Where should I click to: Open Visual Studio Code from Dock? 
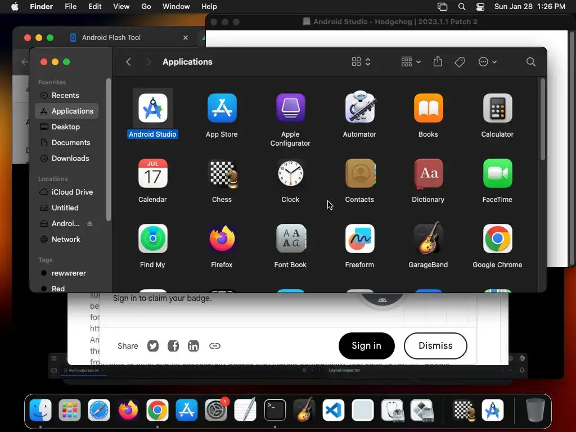tap(334, 410)
